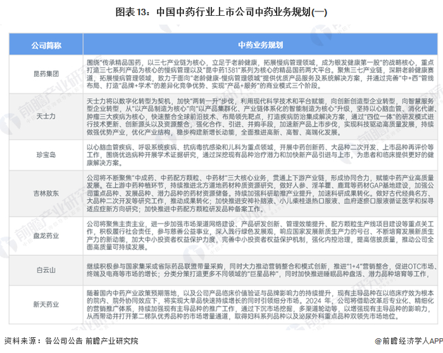Select 昆药集团's business plan description
Viewport: 443px width, 353px height.
[260, 74]
